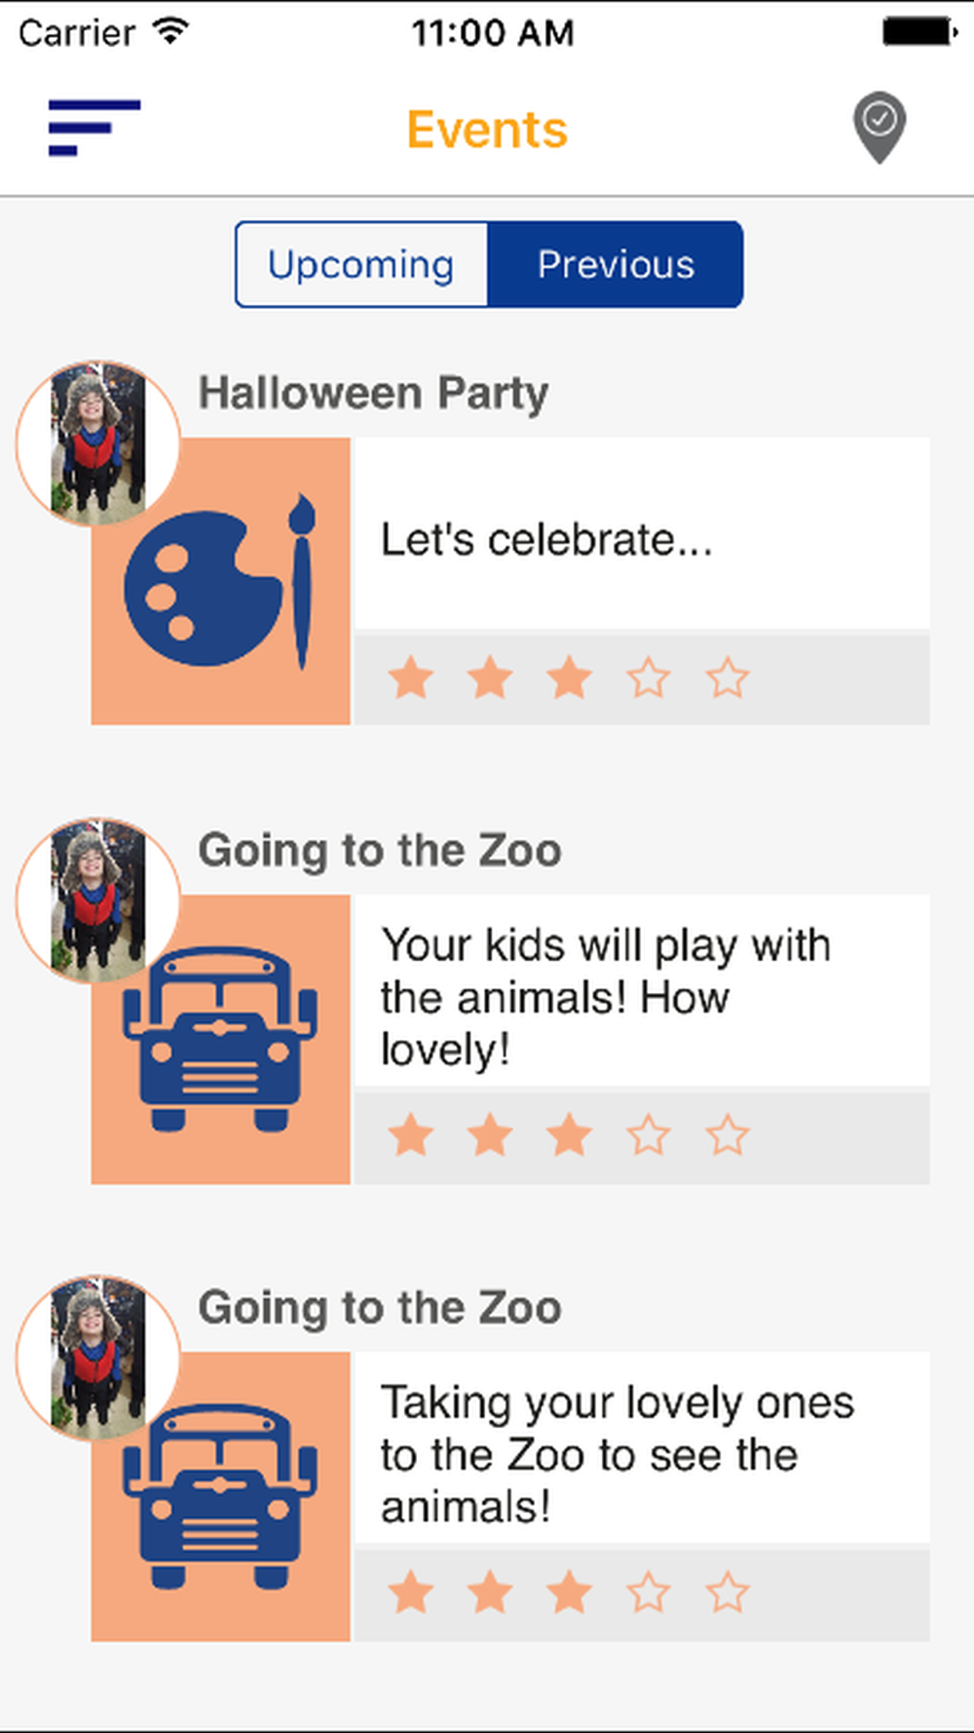Tap the school bus icon in the bottom event

pyautogui.click(x=221, y=1496)
